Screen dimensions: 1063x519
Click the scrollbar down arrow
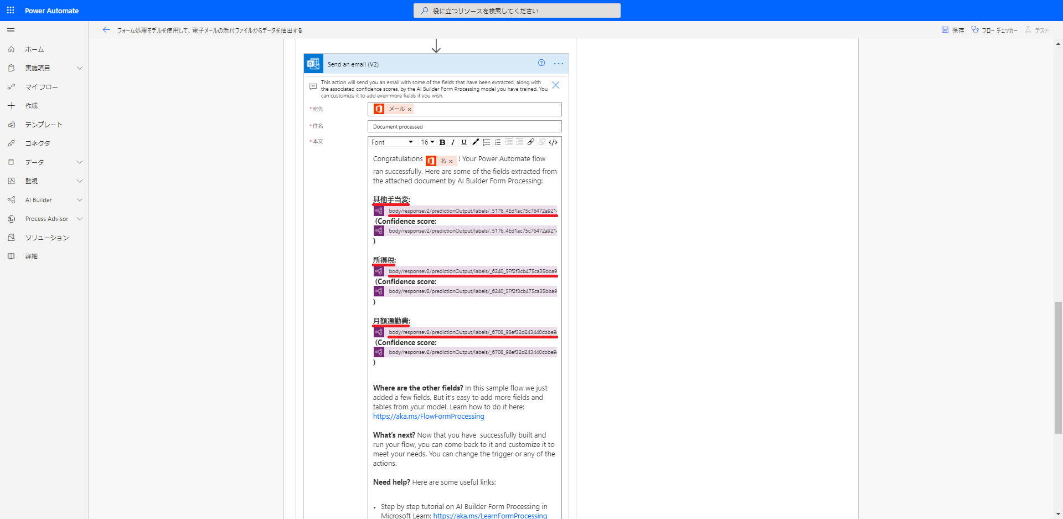(x=1058, y=514)
